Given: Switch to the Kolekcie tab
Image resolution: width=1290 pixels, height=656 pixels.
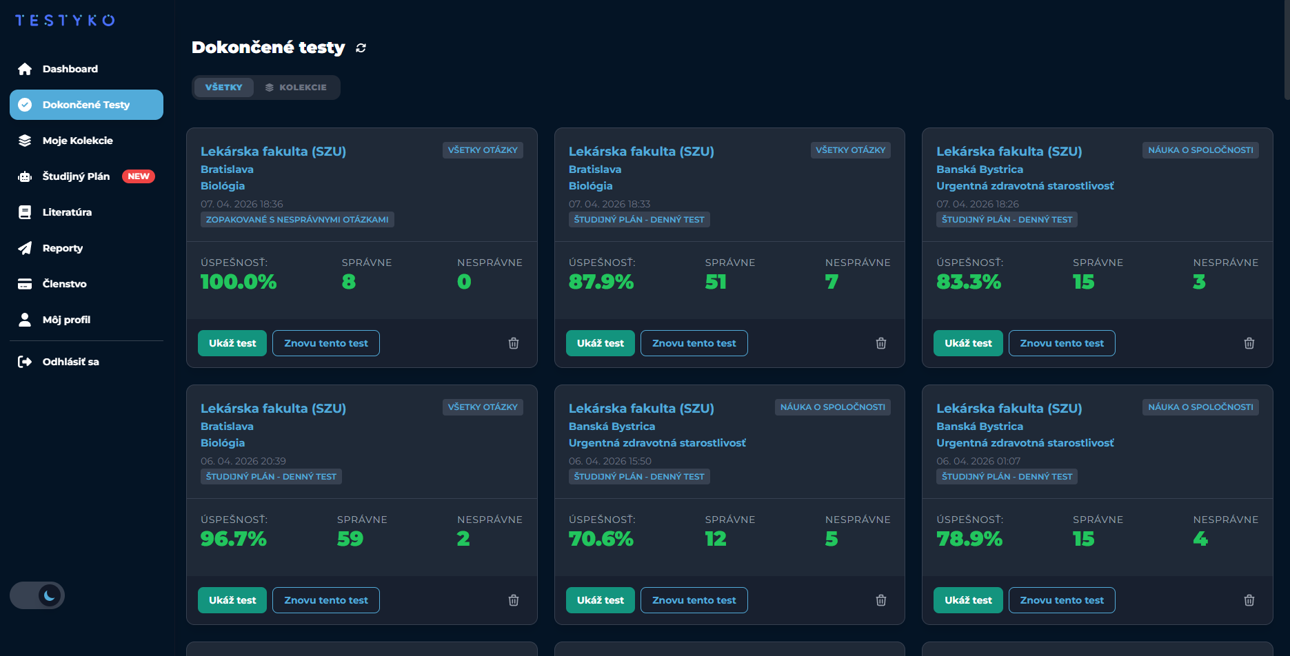Looking at the screenshot, I should [x=296, y=88].
